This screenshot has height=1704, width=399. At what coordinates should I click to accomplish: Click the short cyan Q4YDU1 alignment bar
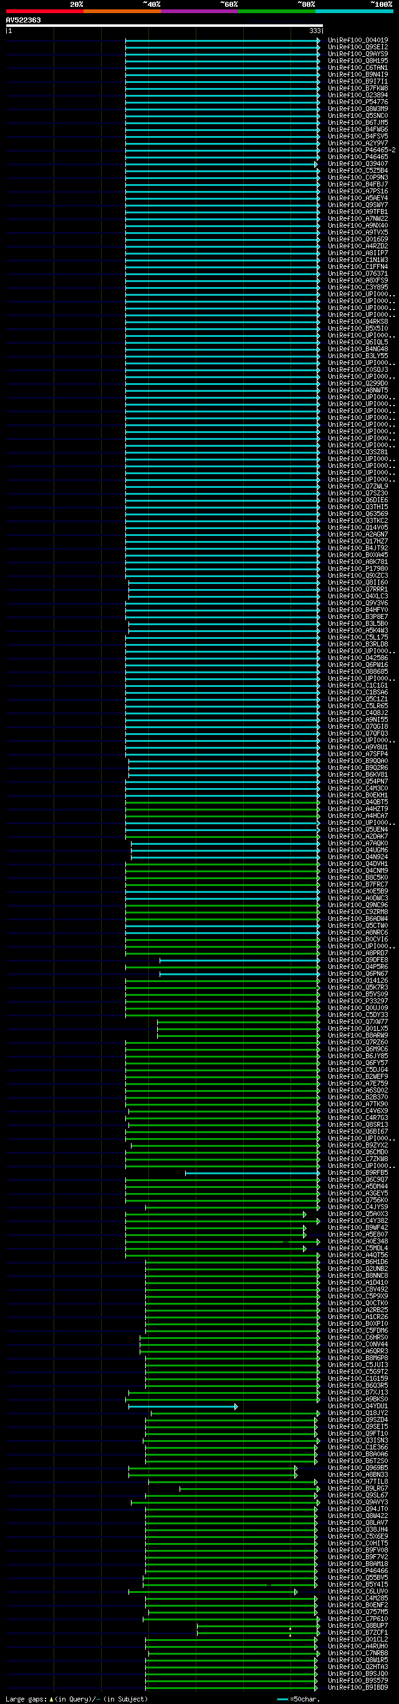click(183, 1406)
